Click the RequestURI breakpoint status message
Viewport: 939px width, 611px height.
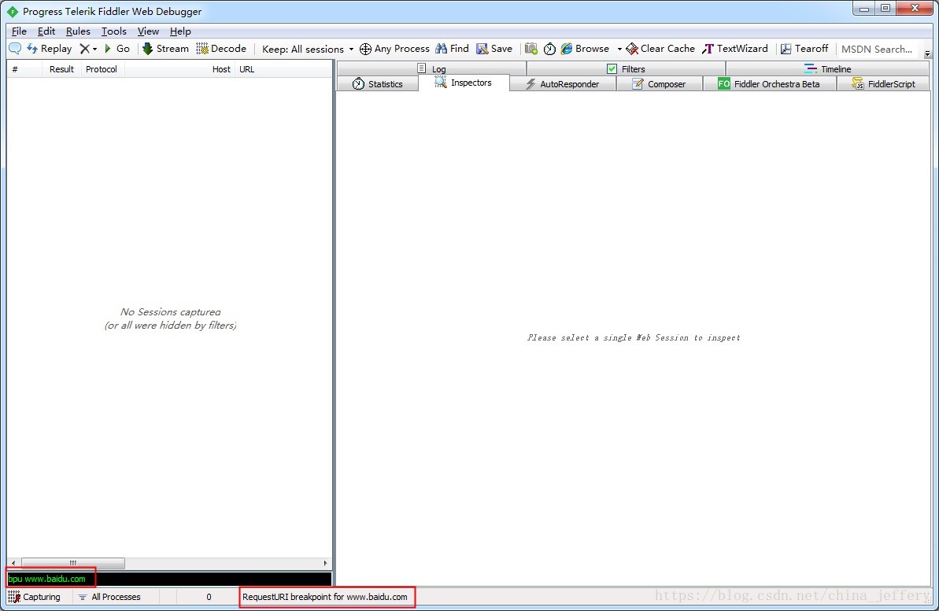click(324, 597)
